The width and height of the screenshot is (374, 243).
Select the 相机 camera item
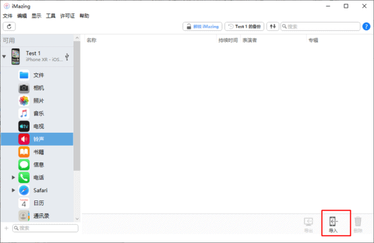coord(37,88)
